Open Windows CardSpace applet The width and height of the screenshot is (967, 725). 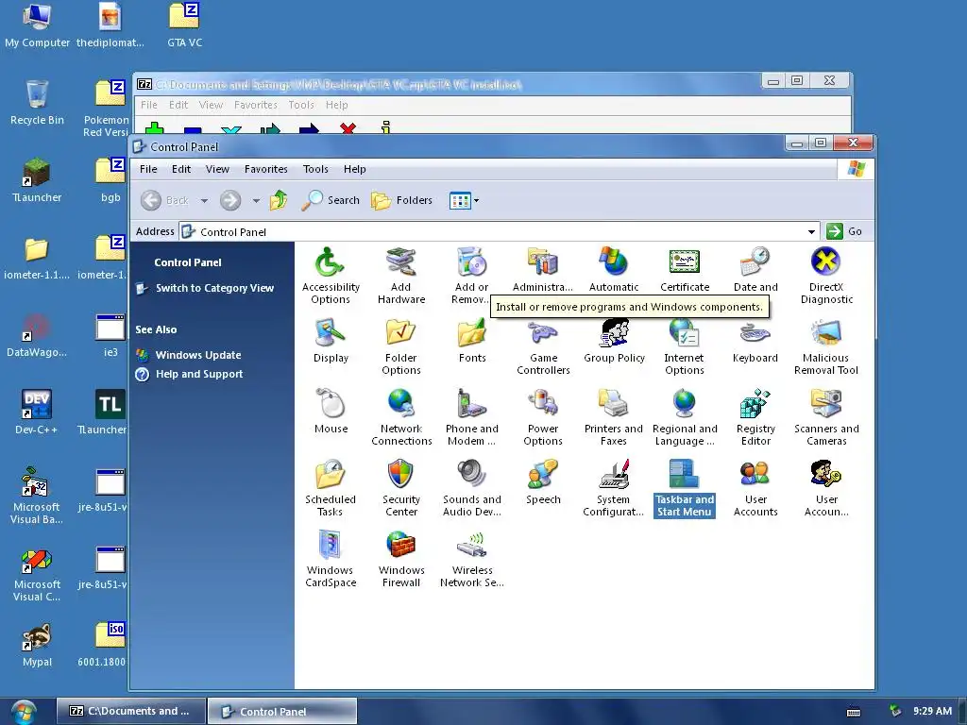(331, 559)
